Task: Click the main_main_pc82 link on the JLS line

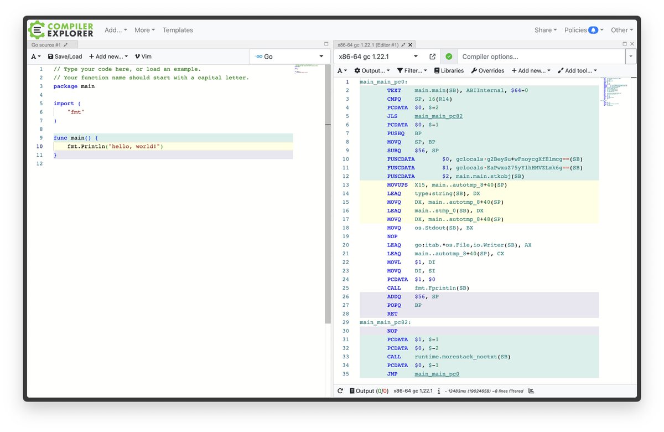Action: coord(438,116)
